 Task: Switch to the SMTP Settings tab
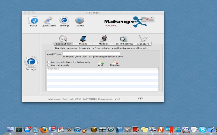click(124, 44)
